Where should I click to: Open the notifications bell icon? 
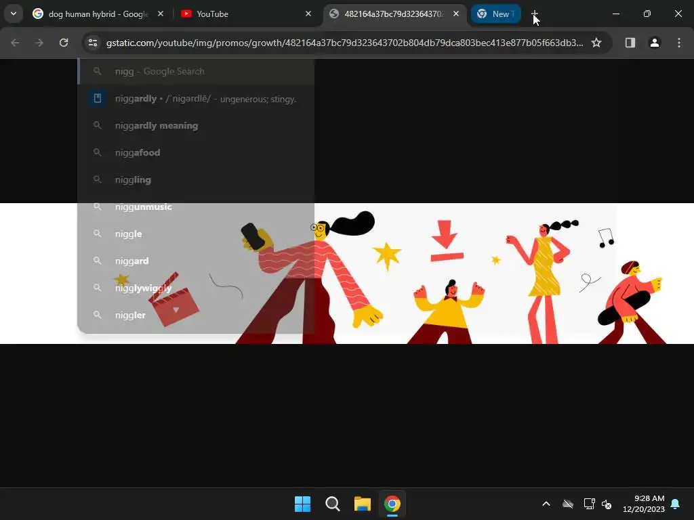pos(676,504)
